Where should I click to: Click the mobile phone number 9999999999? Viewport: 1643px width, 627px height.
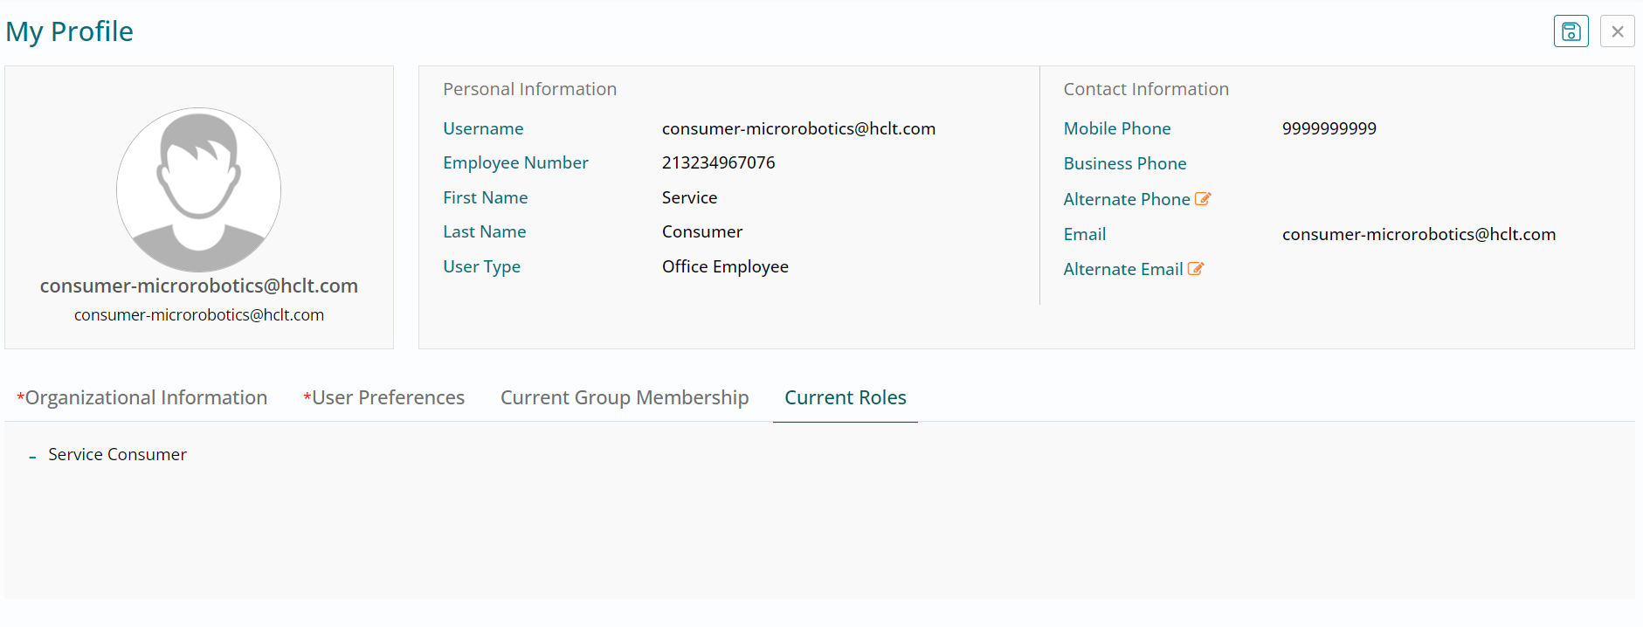pyautogui.click(x=1329, y=128)
